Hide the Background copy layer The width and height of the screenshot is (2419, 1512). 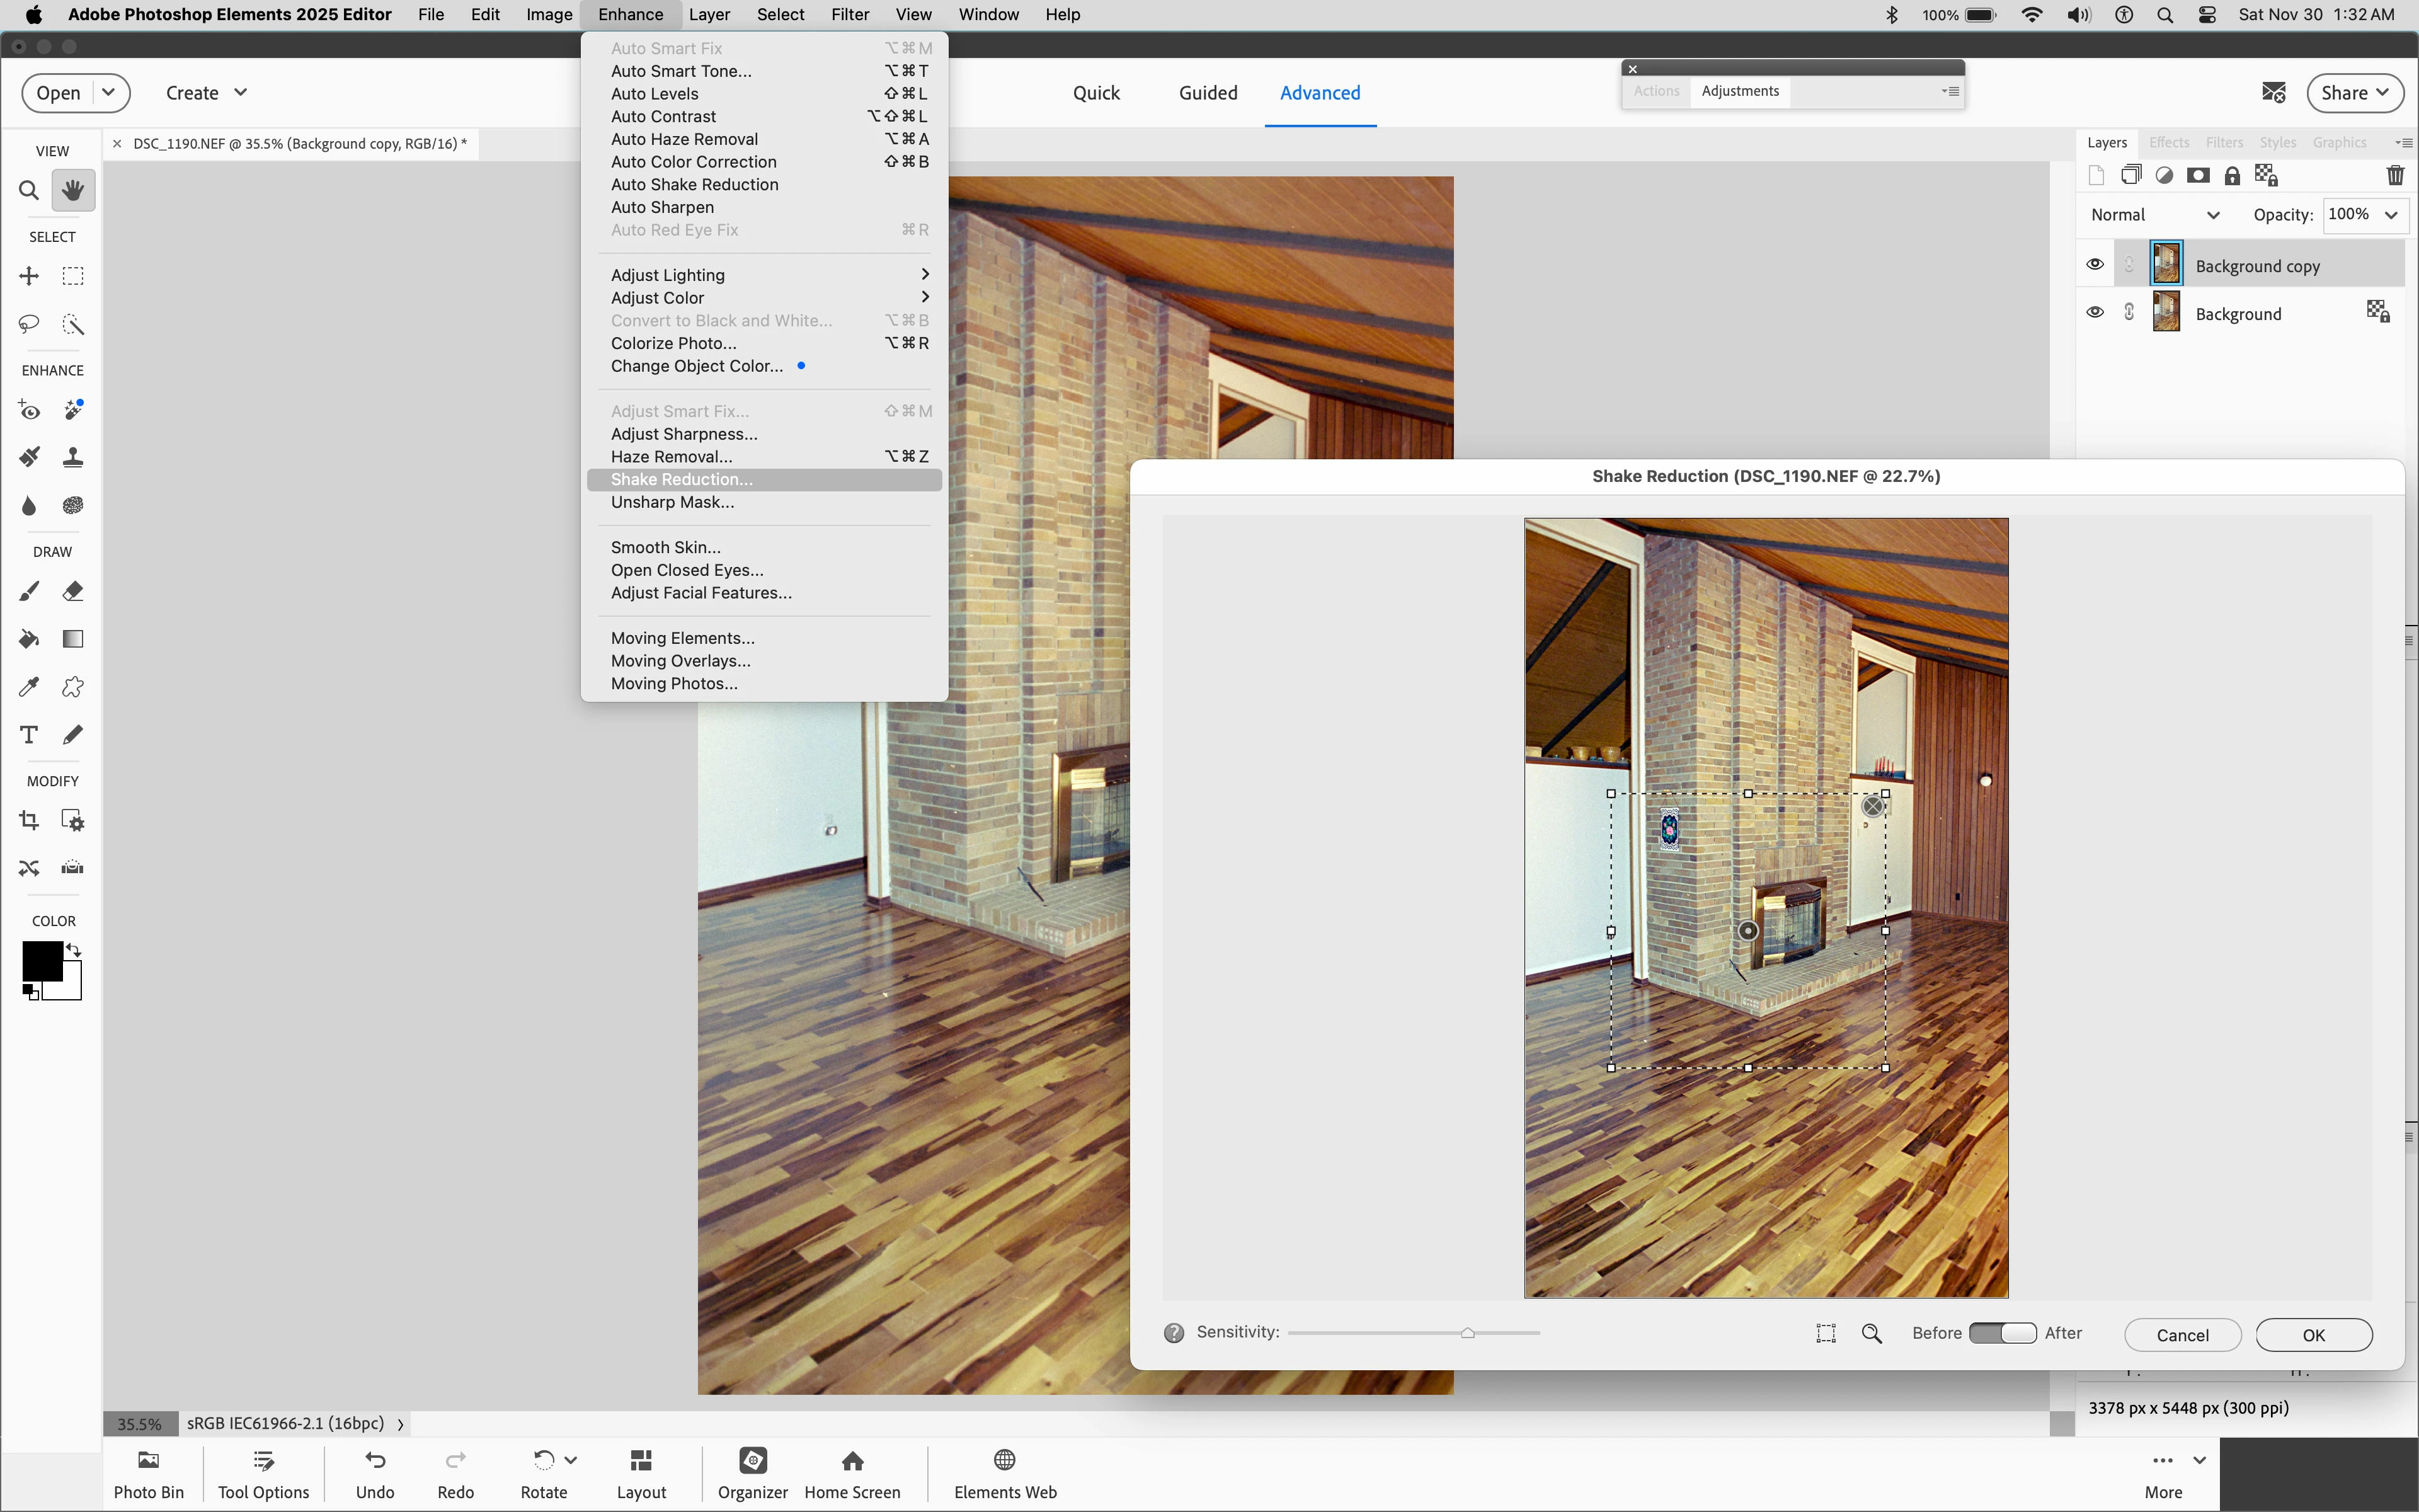pyautogui.click(x=2095, y=265)
